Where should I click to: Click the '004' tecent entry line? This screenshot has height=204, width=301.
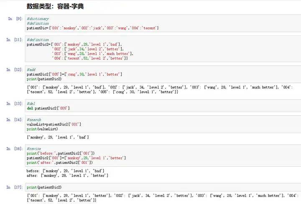tap(90, 59)
